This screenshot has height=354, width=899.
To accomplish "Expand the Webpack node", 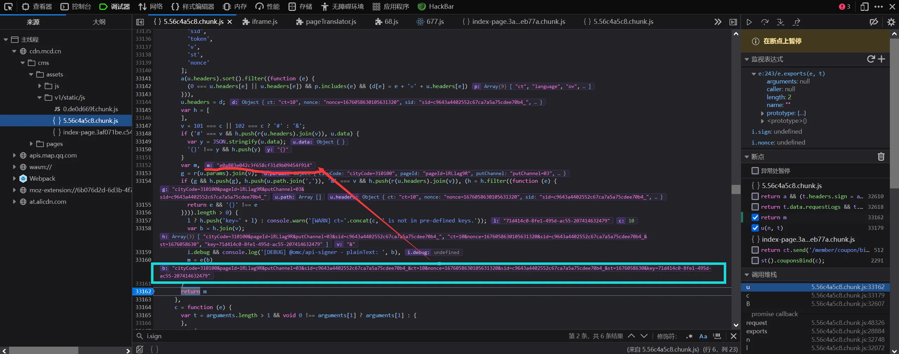I will tap(14, 179).
